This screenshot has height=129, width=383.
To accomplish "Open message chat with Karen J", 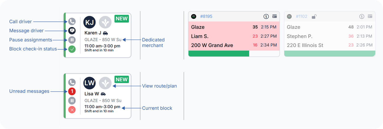I will click(x=72, y=31).
